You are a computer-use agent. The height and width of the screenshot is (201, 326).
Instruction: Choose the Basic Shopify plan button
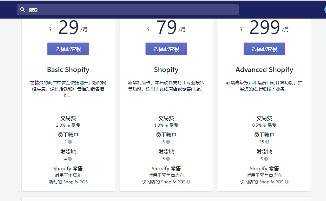pos(68,49)
